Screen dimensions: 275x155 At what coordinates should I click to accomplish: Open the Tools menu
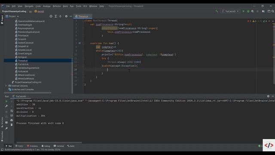[x=78, y=6]
